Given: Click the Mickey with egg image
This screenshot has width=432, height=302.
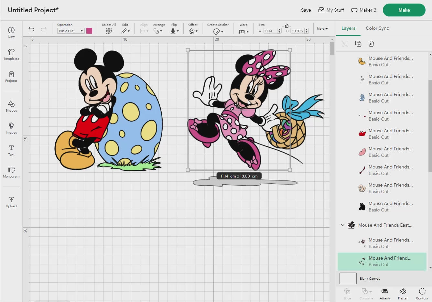Looking at the screenshot, I should 108,109.
